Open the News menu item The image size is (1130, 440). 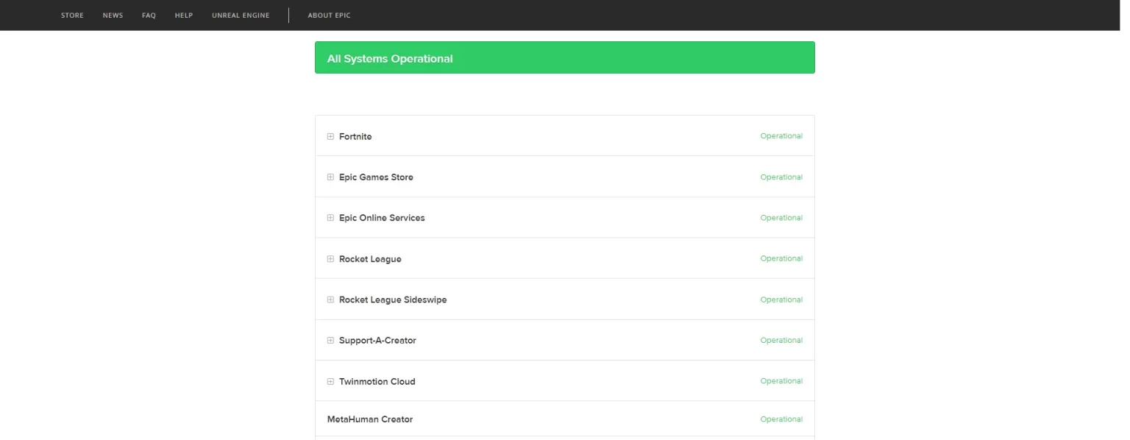pos(113,15)
